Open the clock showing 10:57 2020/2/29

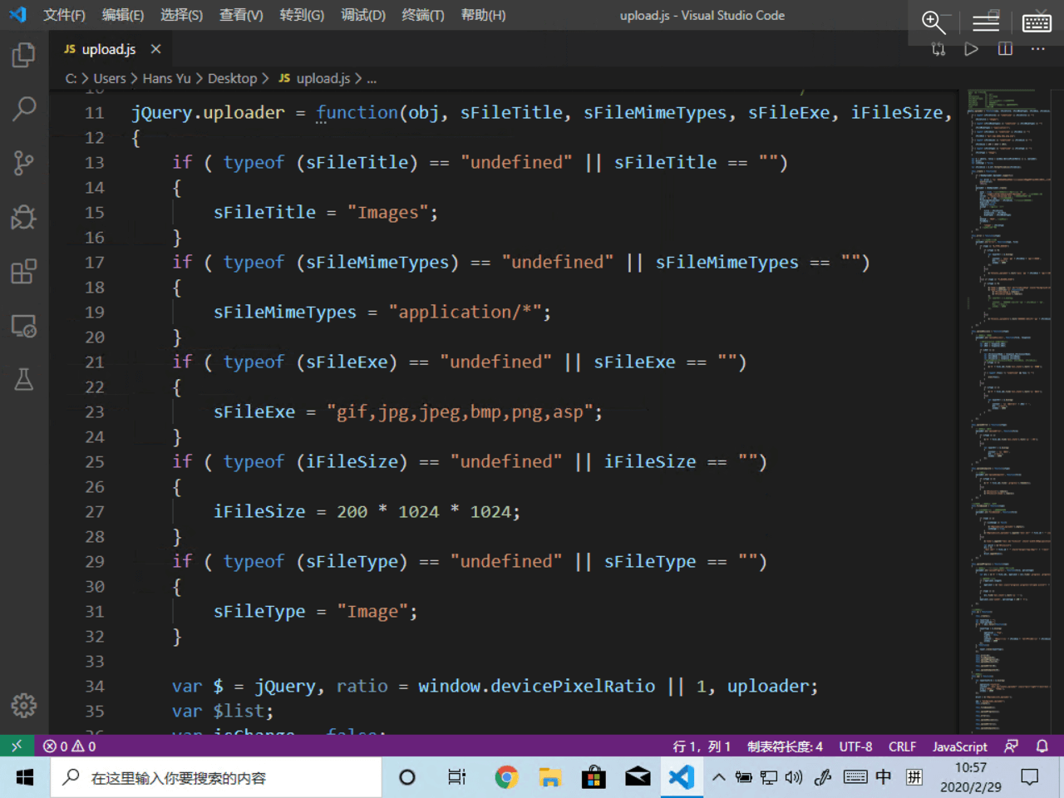971,777
